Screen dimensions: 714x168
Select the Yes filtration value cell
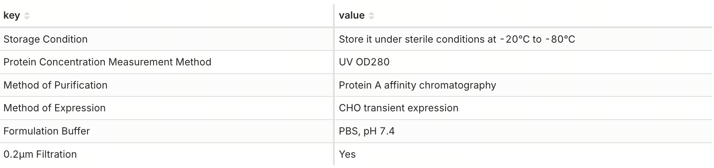(x=347, y=154)
